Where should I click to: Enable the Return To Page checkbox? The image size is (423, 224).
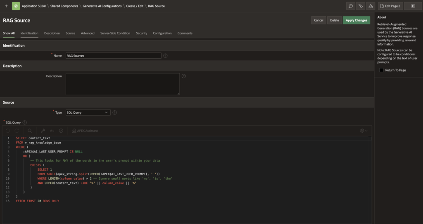click(381, 70)
